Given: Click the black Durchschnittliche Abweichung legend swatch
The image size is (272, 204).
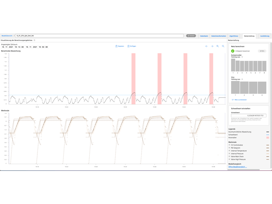Looking at the screenshot, I should (268, 132).
